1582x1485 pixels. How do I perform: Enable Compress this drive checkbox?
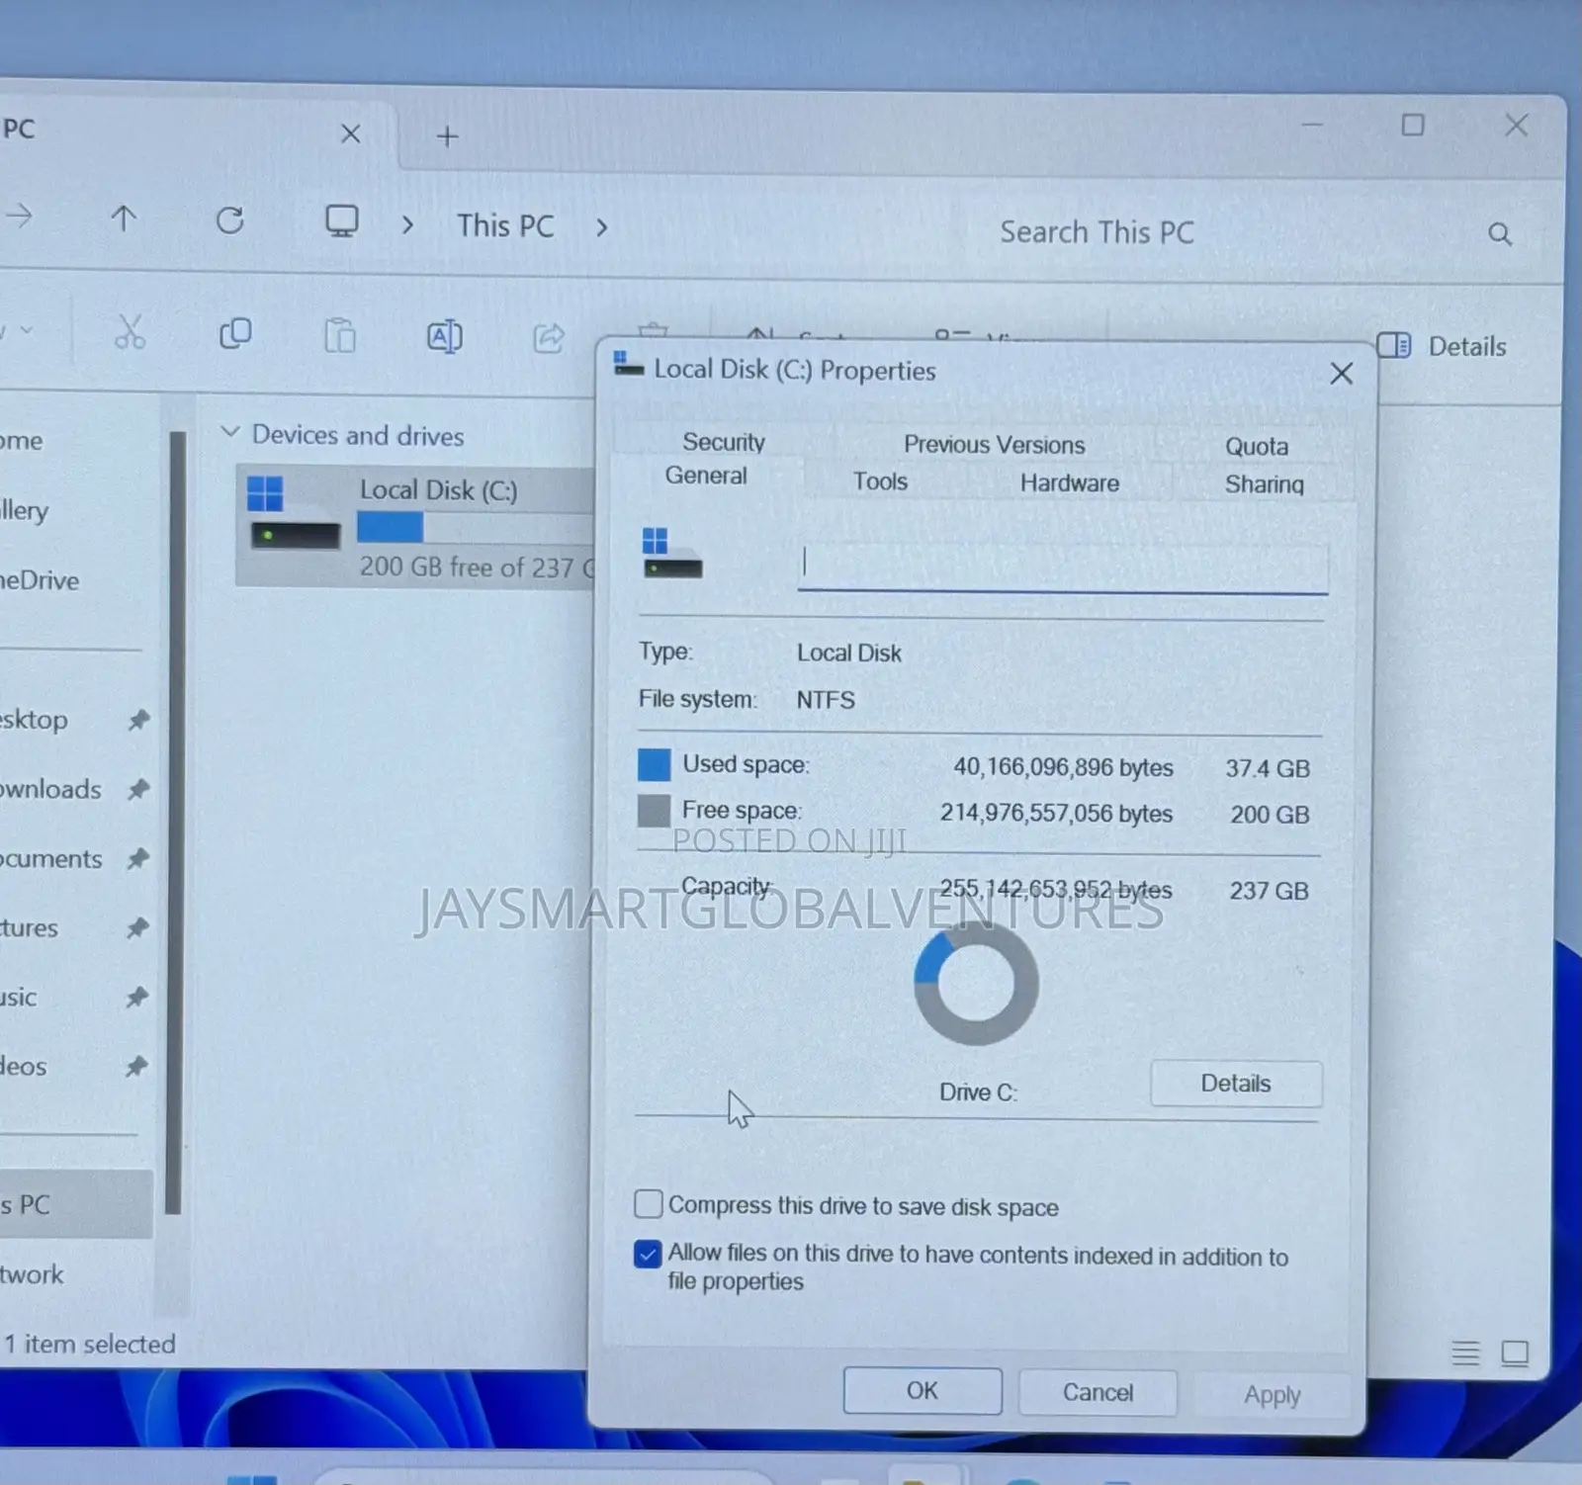click(x=648, y=1204)
